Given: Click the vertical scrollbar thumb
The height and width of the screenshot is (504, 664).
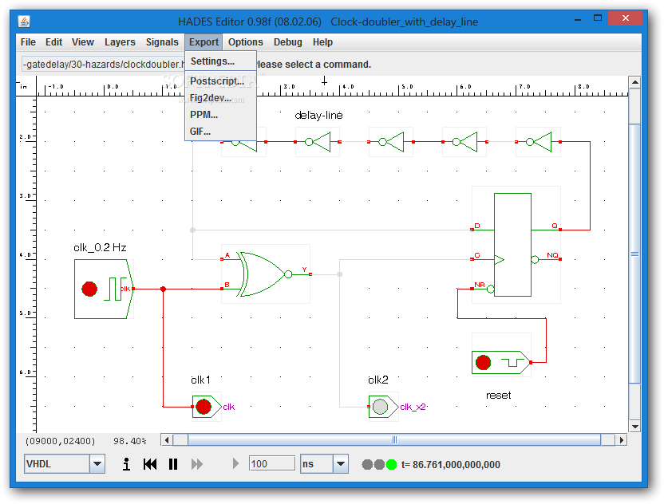Looking at the screenshot, I should 634,254.
